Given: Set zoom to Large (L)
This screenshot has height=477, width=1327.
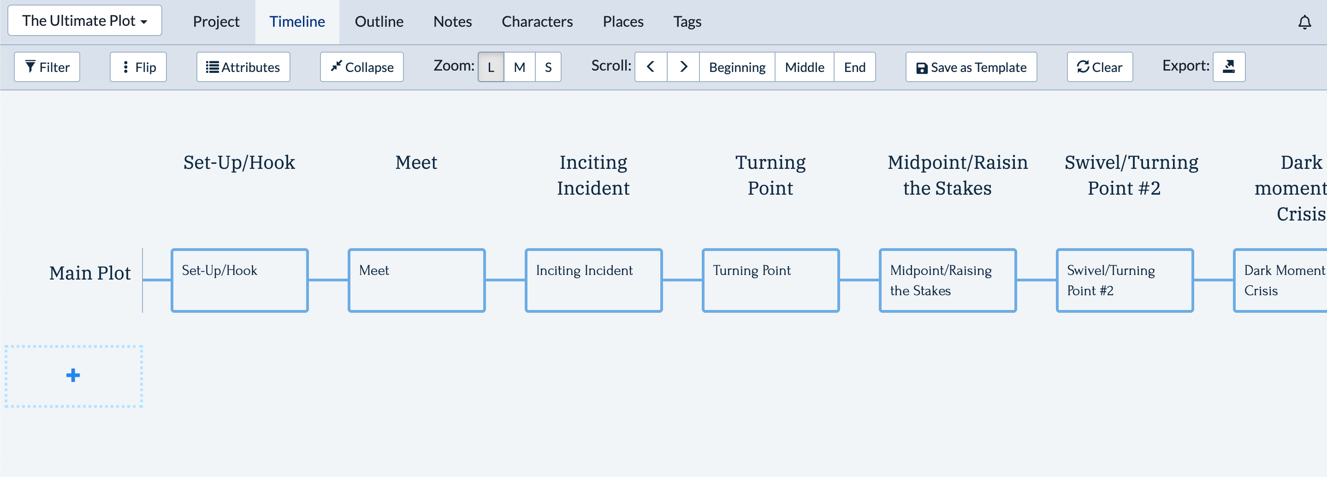Looking at the screenshot, I should pyautogui.click(x=491, y=67).
